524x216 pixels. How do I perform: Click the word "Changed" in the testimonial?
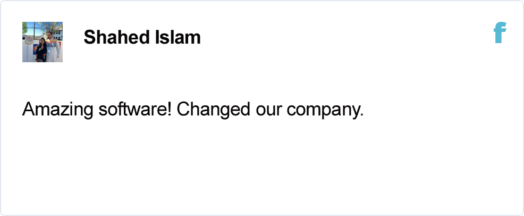point(213,110)
